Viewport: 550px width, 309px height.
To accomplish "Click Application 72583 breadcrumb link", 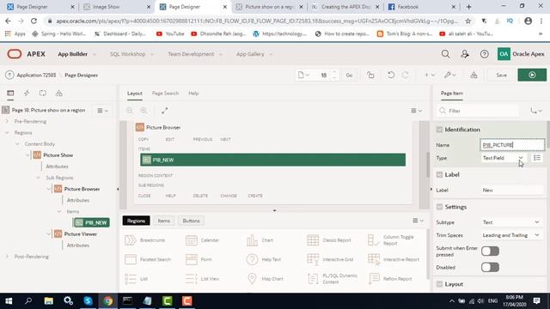I will (36, 75).
